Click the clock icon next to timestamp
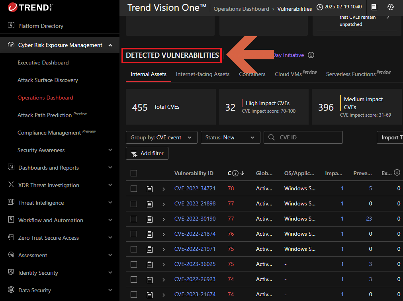This screenshot has width=403, height=301. [320, 7]
